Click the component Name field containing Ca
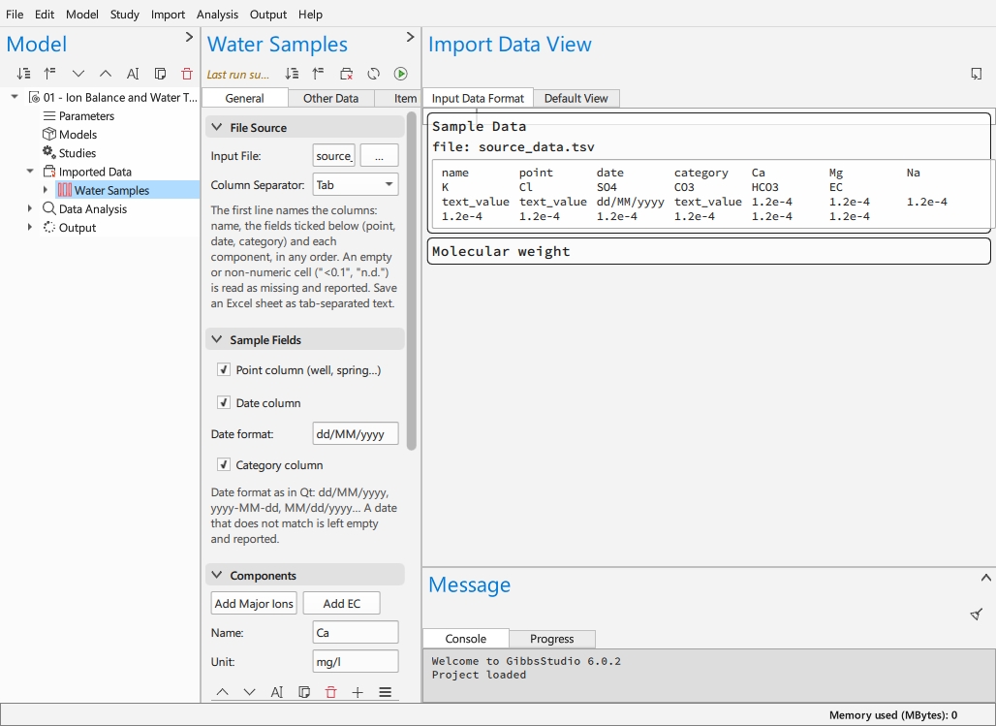The height and width of the screenshot is (726, 996). tap(356, 633)
